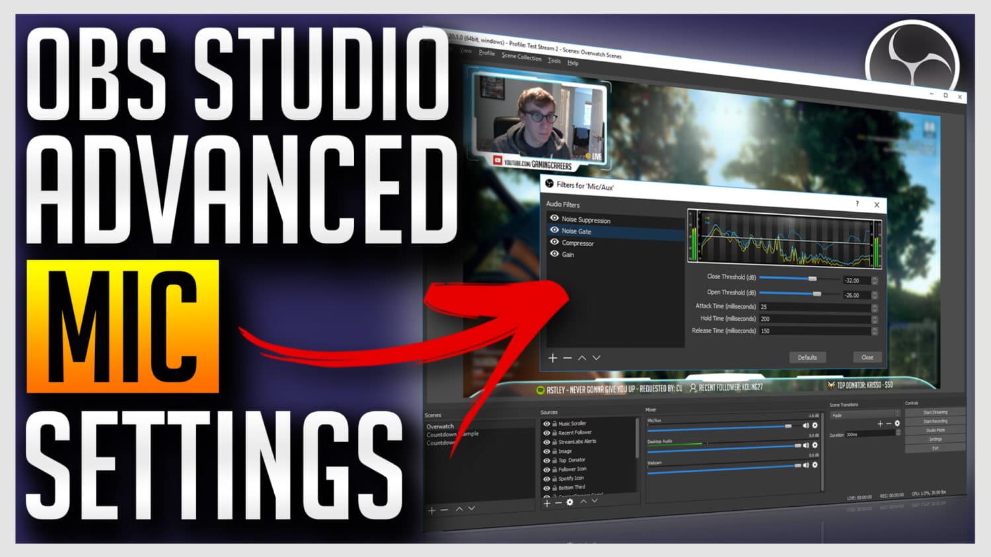Open the Tools menu
This screenshot has height=557, width=991.
pyautogui.click(x=554, y=61)
